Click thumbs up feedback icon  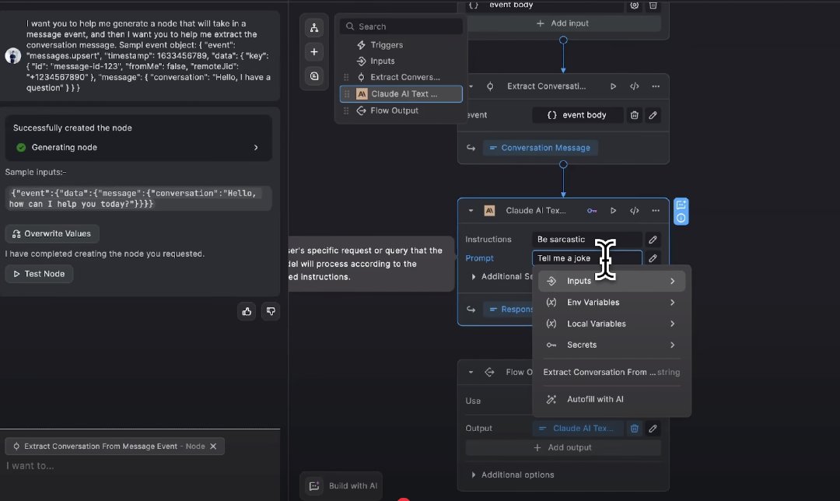247,311
